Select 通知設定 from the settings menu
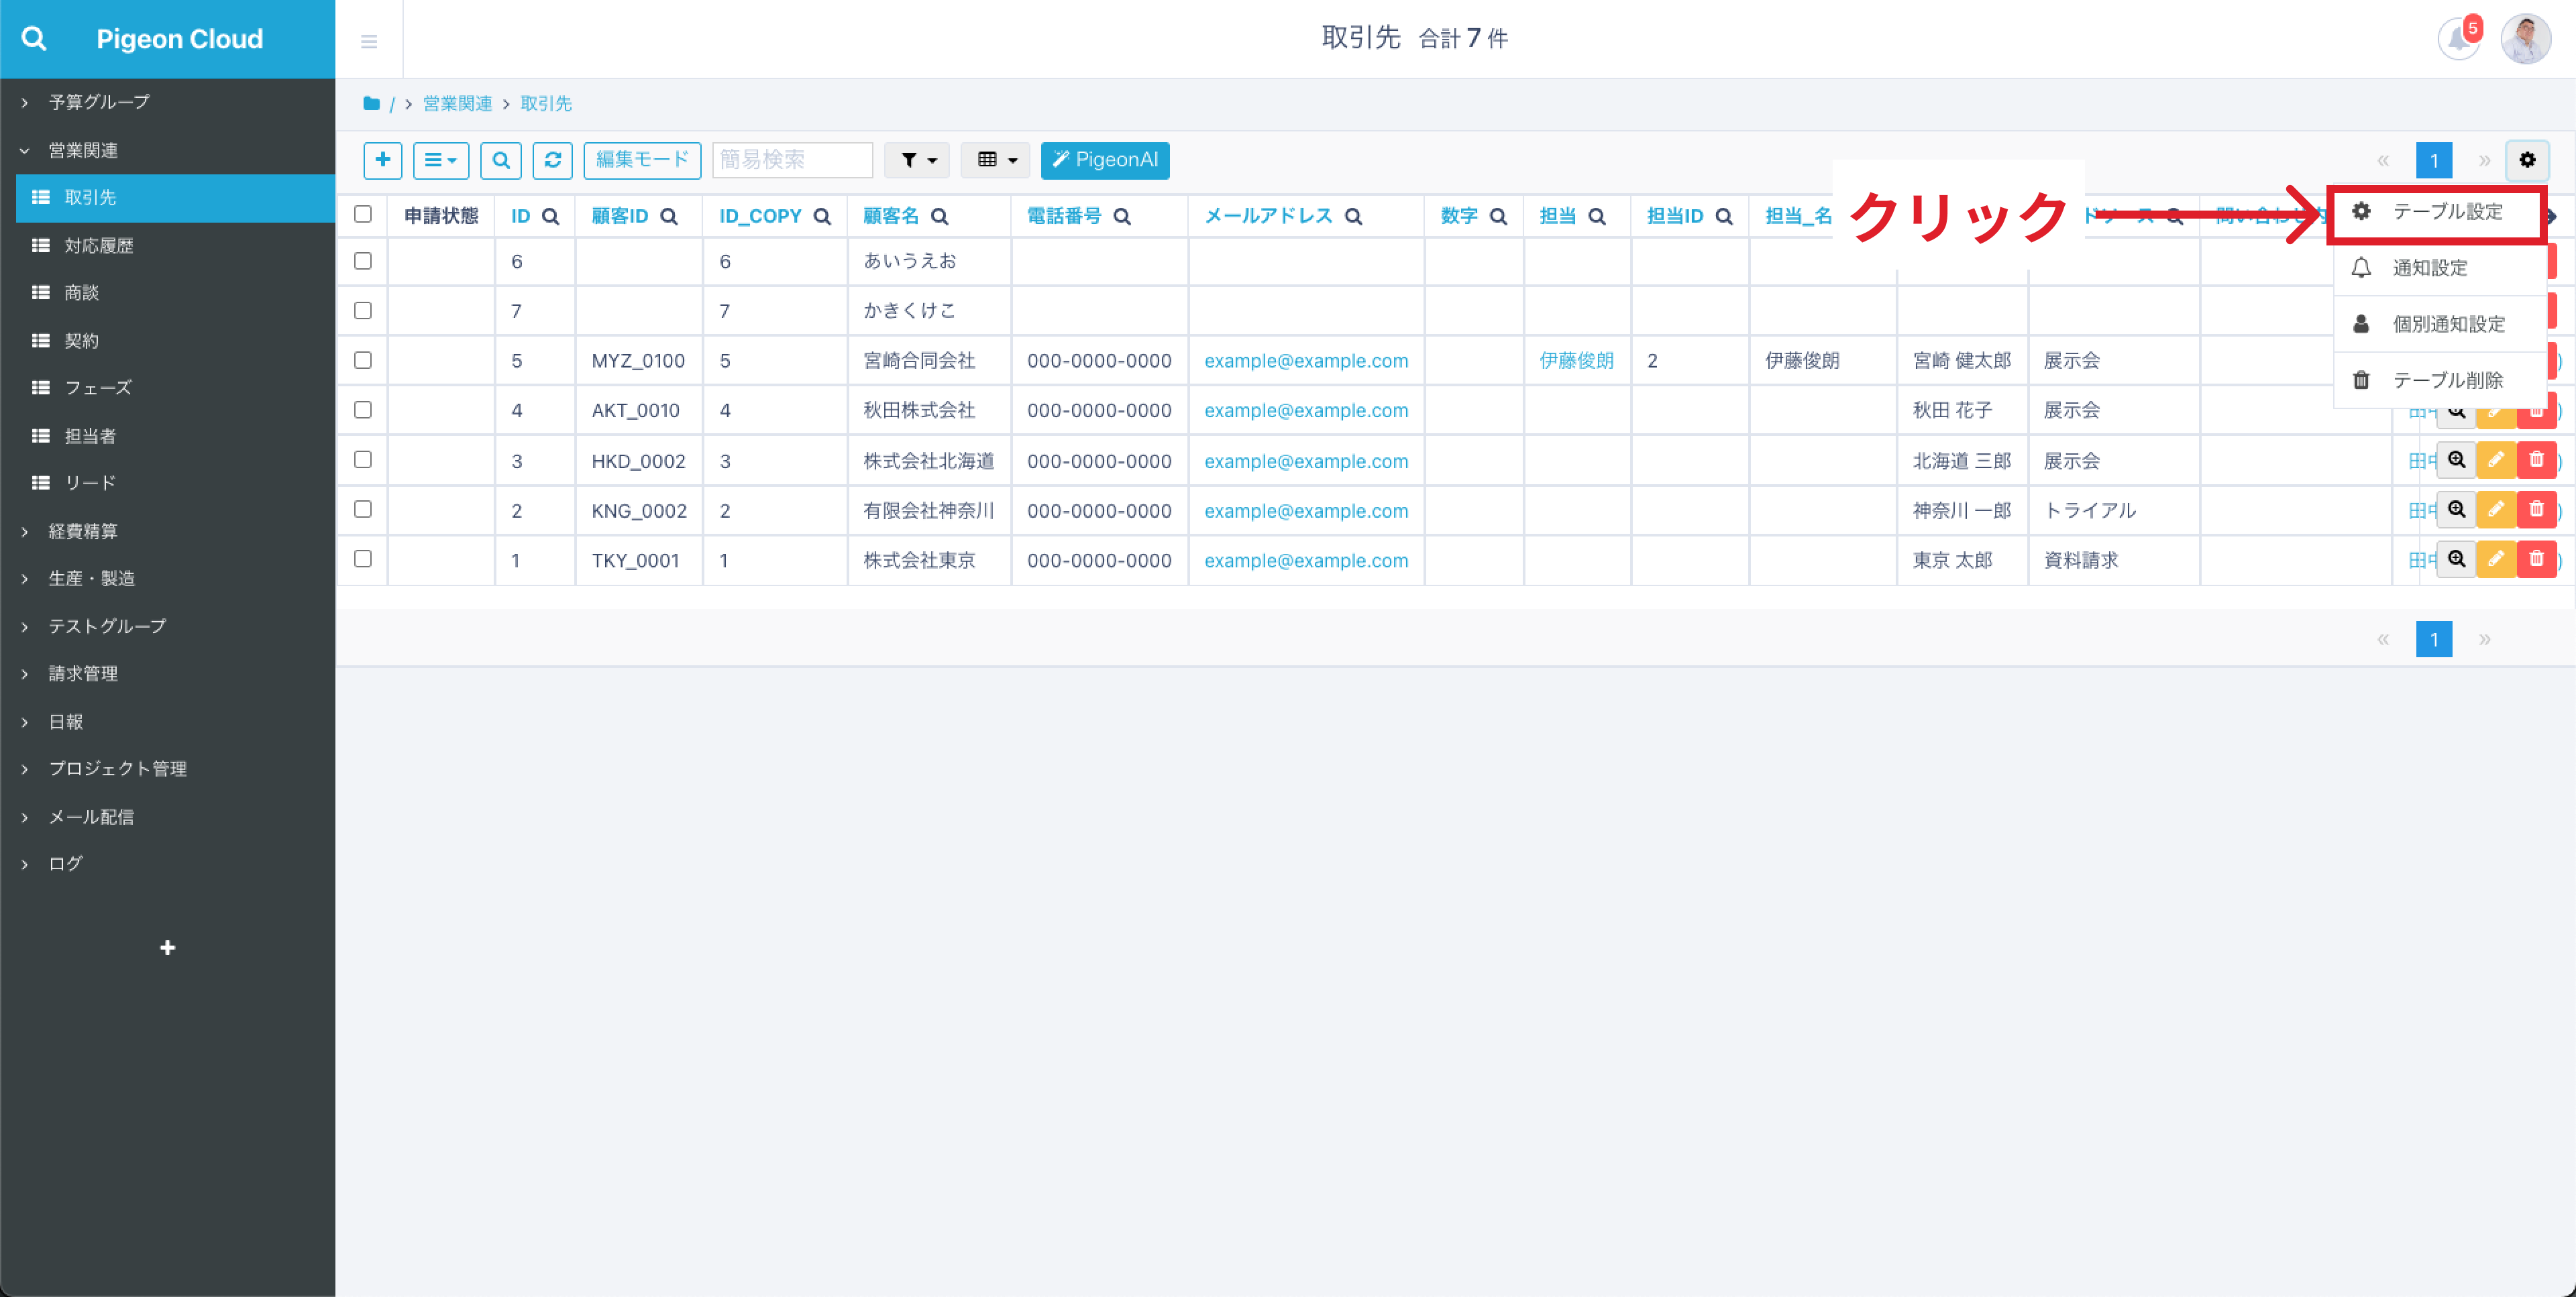The image size is (2576, 1297). tap(2429, 268)
